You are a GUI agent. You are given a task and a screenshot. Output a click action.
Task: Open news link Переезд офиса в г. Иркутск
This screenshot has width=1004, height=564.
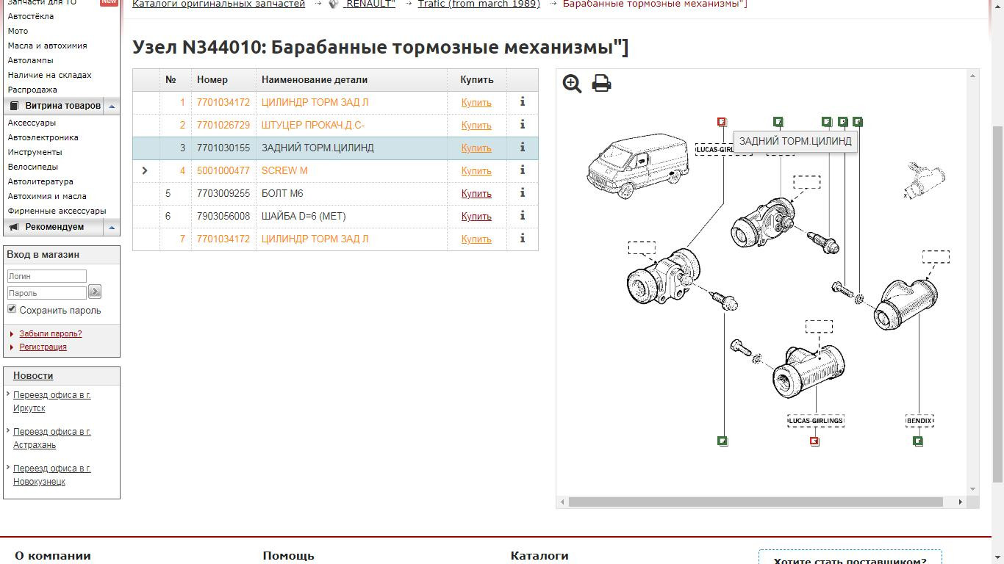click(51, 402)
